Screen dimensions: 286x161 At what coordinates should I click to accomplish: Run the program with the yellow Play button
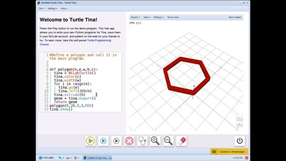click(x=90, y=141)
